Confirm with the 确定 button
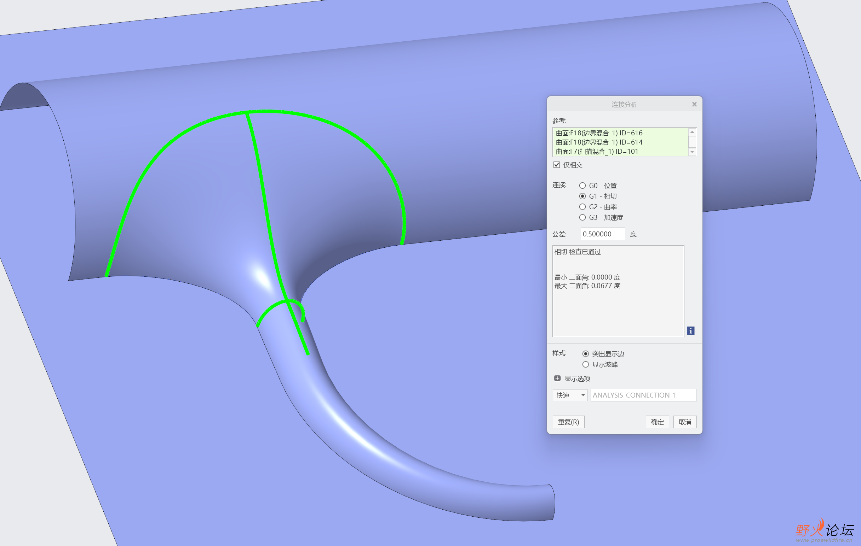This screenshot has width=861, height=546. coord(657,422)
